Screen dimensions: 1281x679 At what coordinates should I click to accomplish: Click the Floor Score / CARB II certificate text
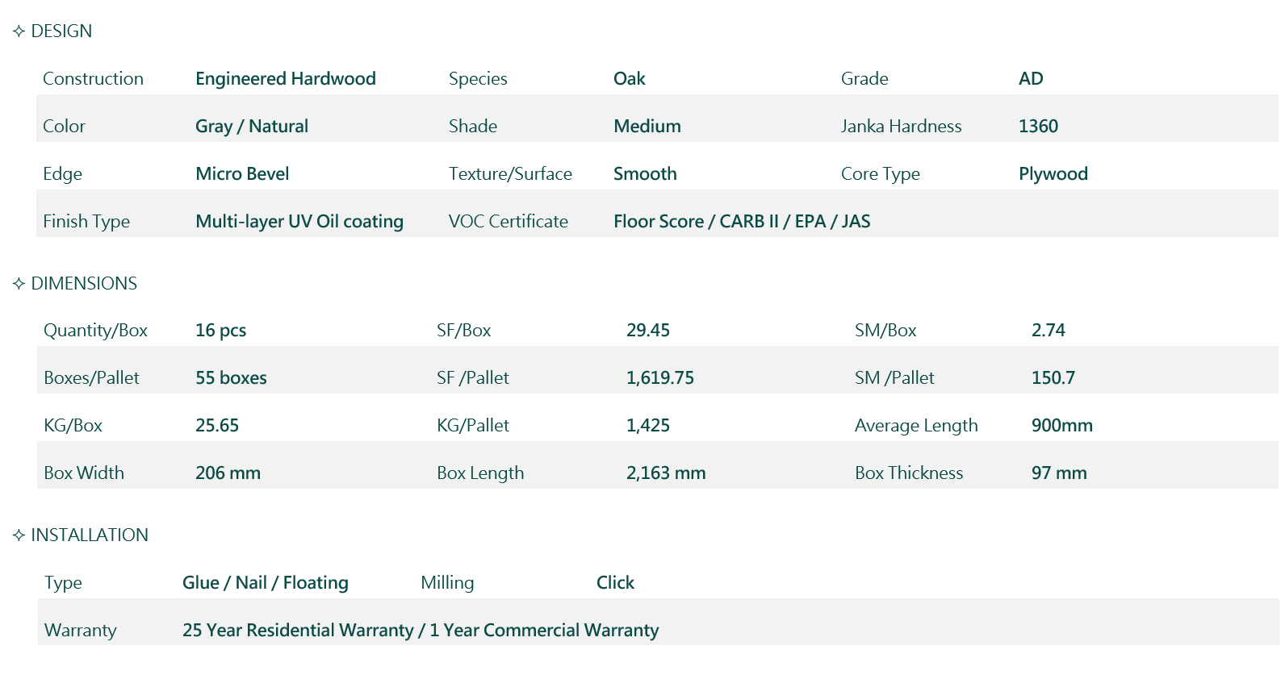pyautogui.click(x=741, y=222)
